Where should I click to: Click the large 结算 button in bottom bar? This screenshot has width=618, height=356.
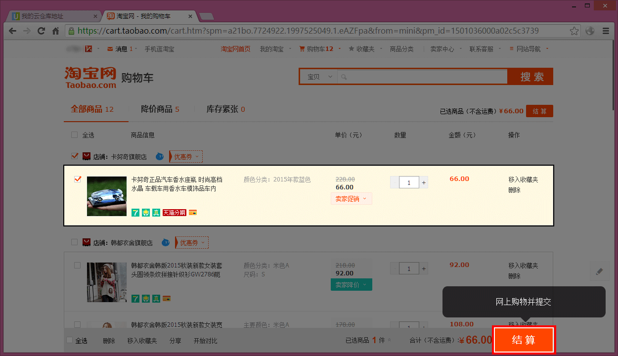pos(524,340)
